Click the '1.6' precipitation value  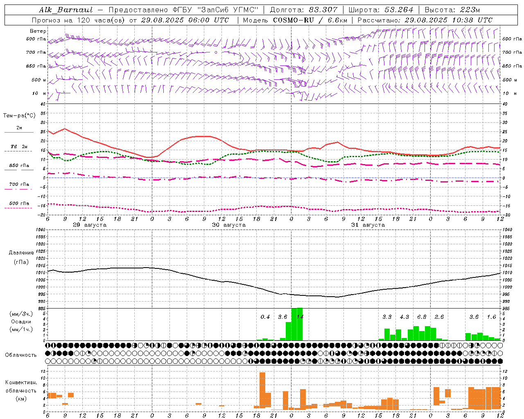pyautogui.click(x=491, y=317)
